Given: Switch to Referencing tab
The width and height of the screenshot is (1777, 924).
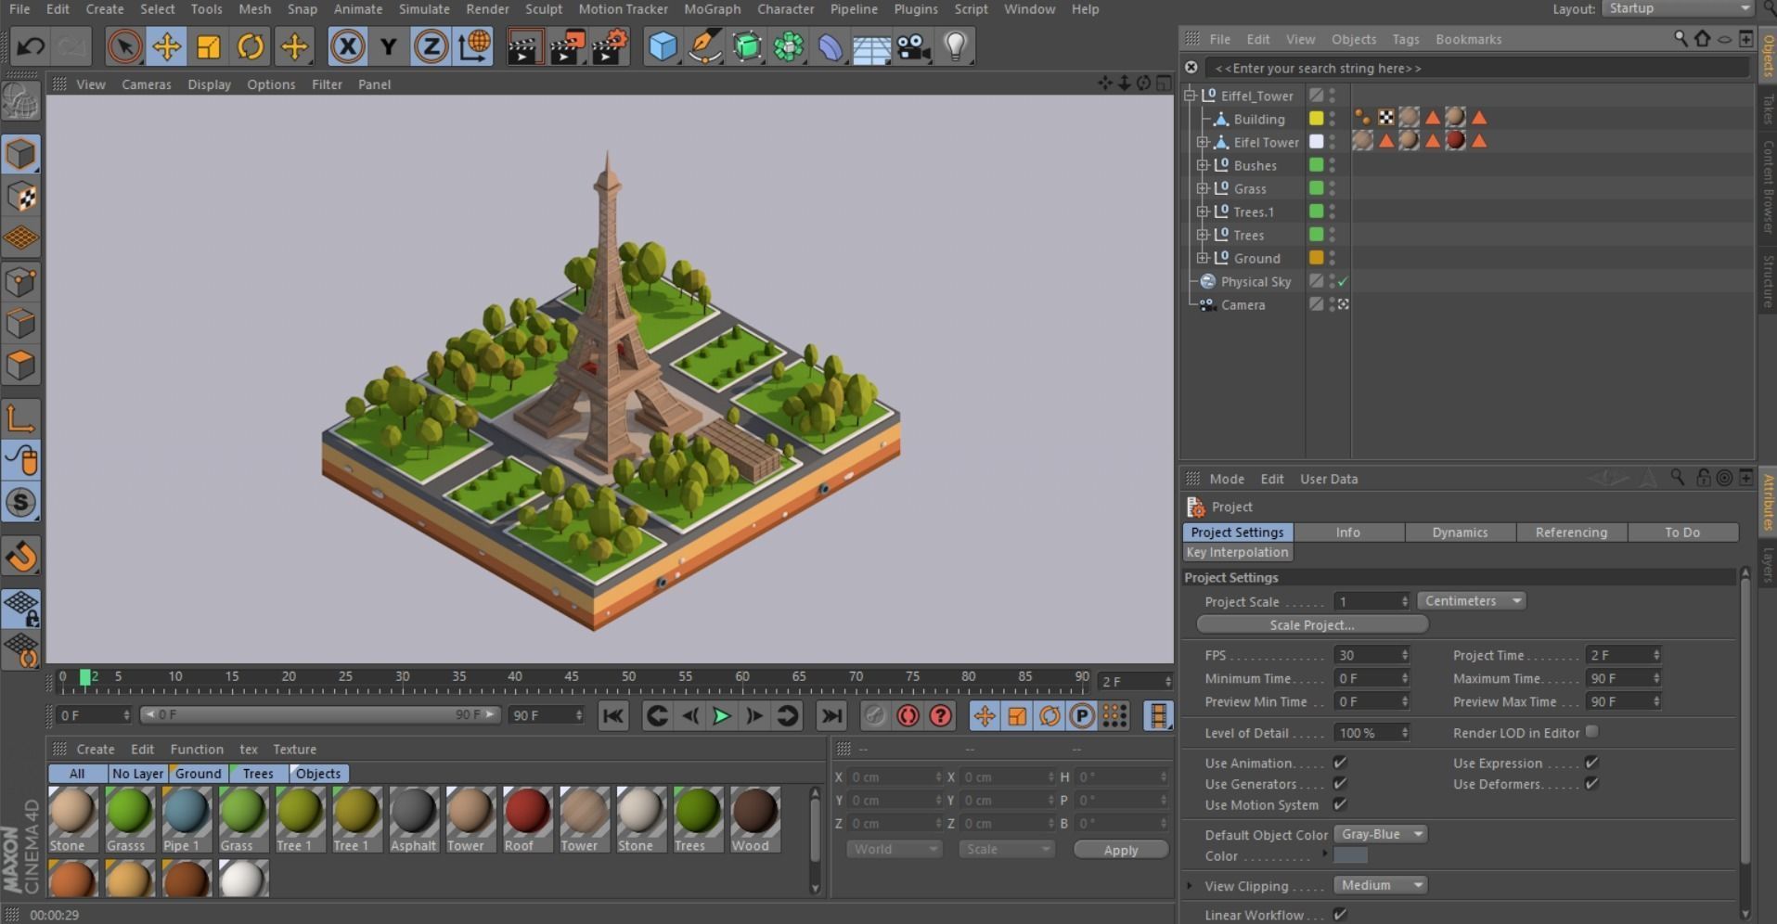Looking at the screenshot, I should click(1571, 532).
